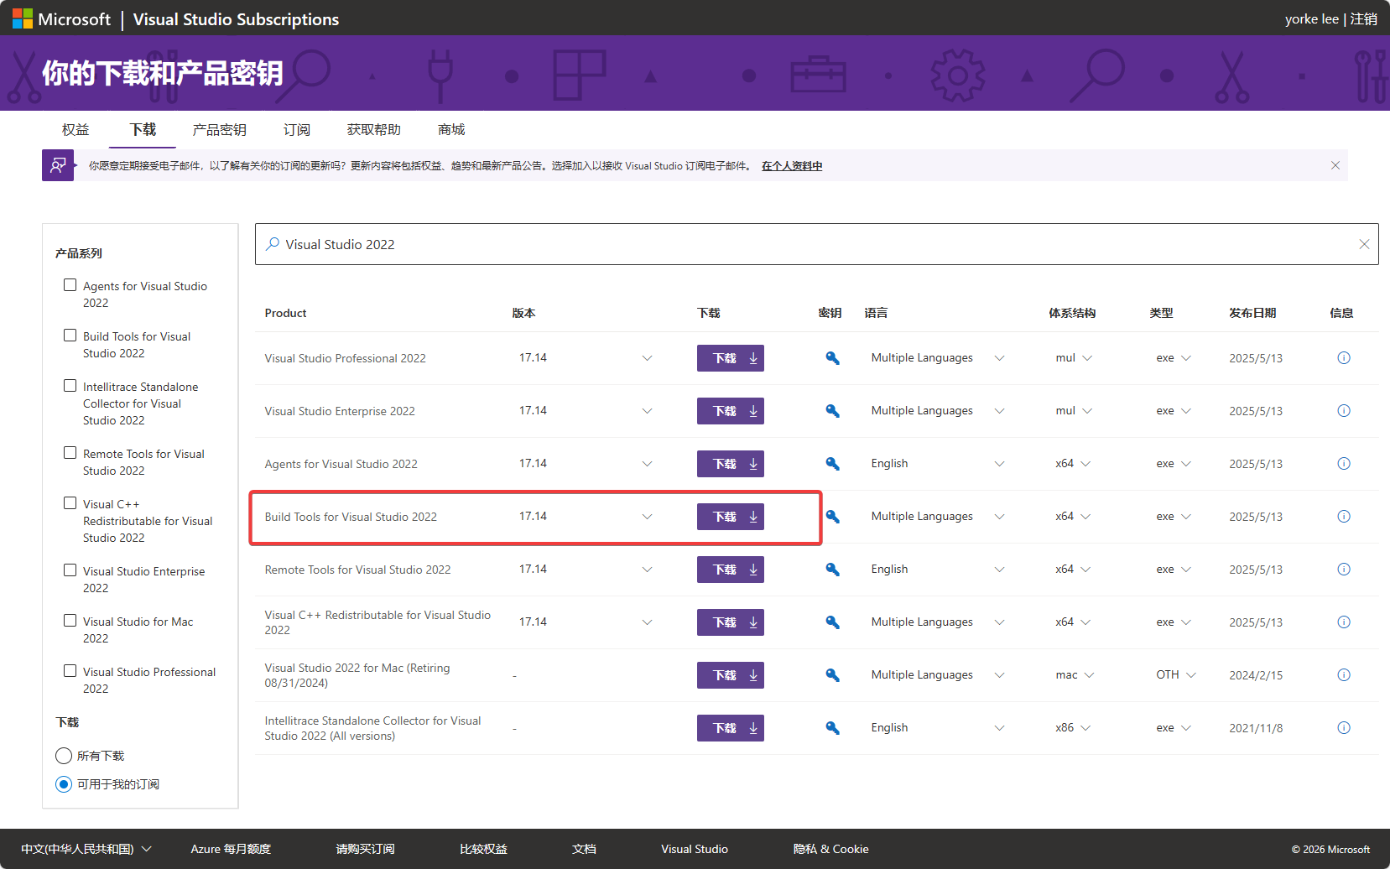Expand version dropdown for Build Tools row
The height and width of the screenshot is (869, 1390).
[x=647, y=517]
